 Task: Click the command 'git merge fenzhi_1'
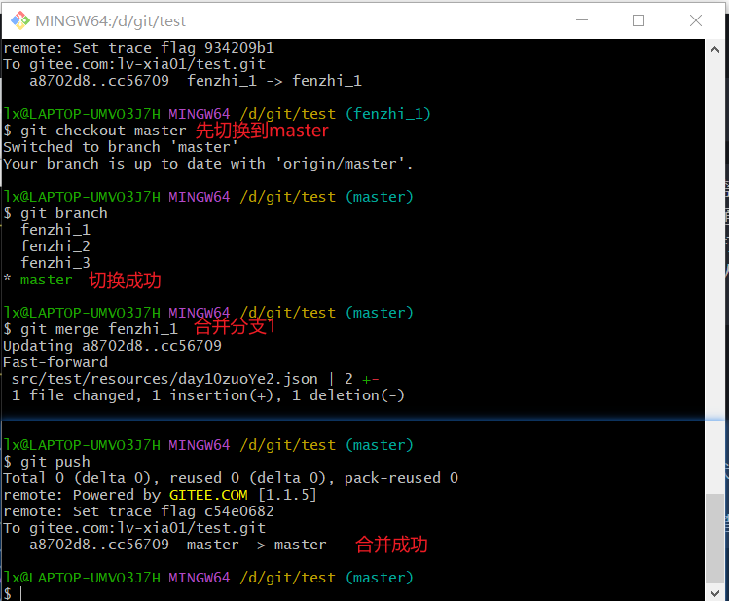tap(99, 329)
